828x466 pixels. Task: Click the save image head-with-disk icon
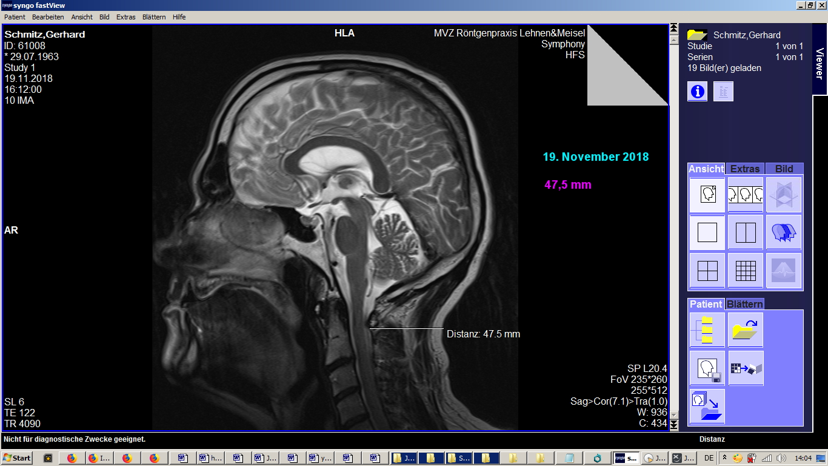[707, 368]
